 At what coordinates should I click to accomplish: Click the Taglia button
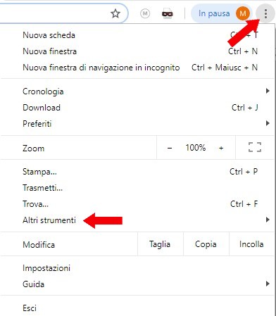tap(160, 244)
